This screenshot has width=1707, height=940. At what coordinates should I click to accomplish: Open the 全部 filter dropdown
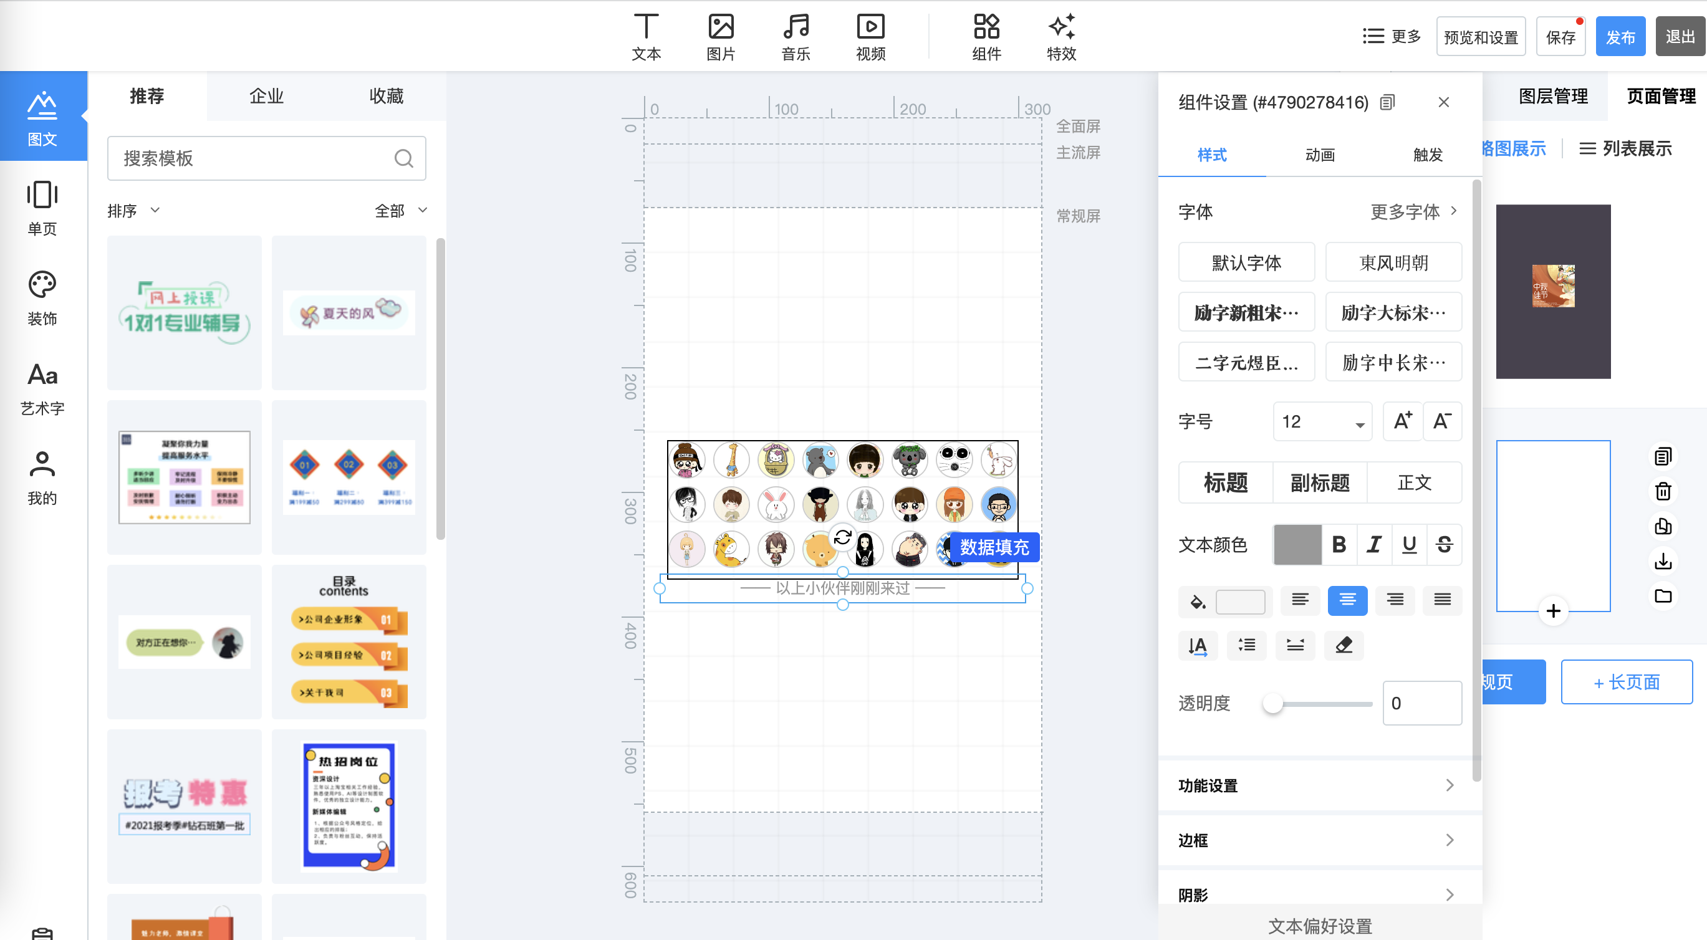pos(400,211)
